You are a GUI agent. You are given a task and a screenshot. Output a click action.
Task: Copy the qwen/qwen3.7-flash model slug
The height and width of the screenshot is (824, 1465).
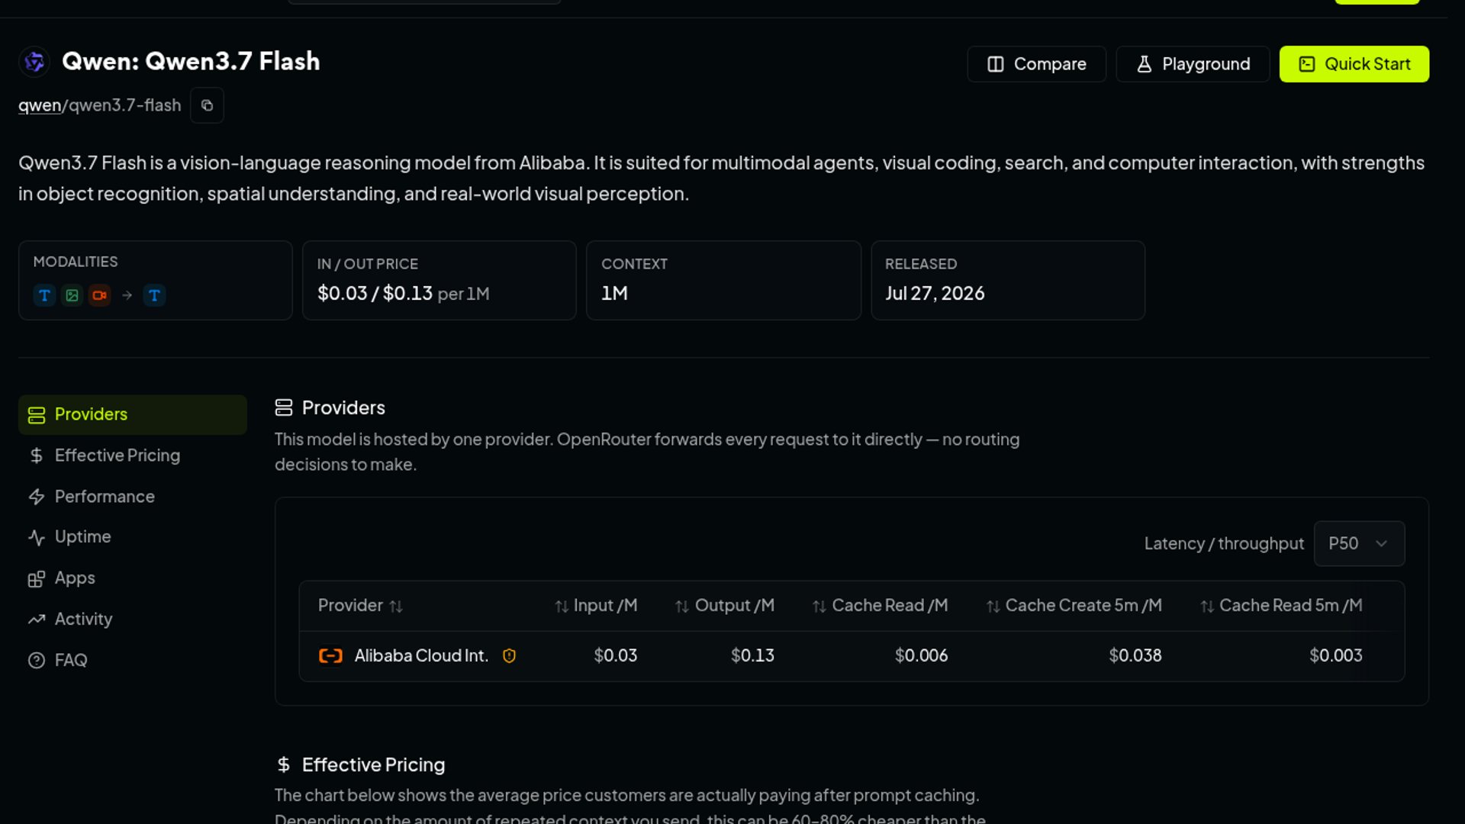tap(207, 105)
